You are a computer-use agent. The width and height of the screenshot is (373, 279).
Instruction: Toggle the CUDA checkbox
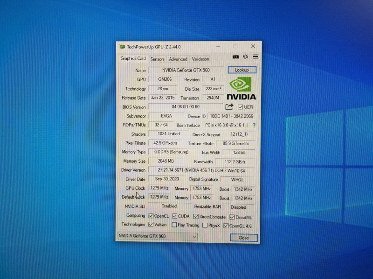coord(174,216)
